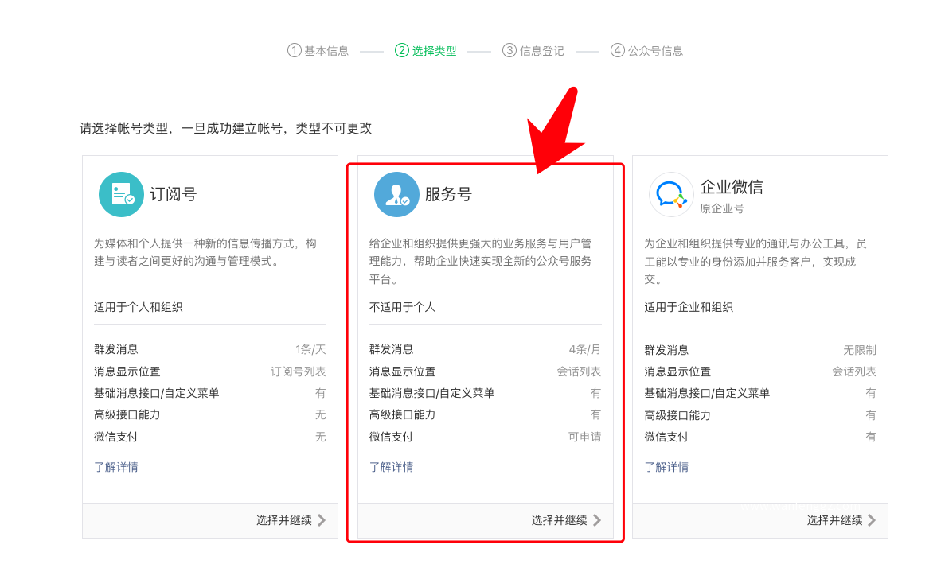Click the 企业微信 chat bubble icon
The image size is (937, 564).
[x=670, y=193]
